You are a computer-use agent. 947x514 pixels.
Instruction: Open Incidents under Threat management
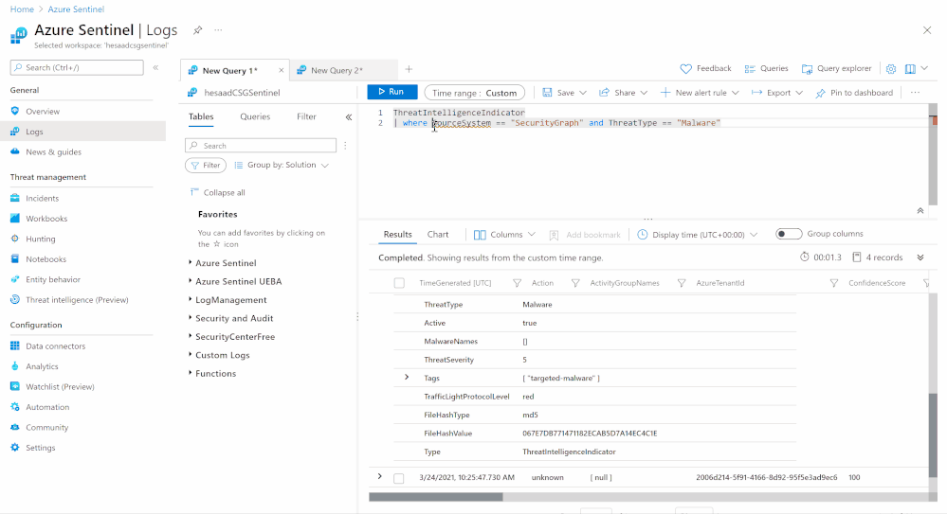click(x=42, y=199)
